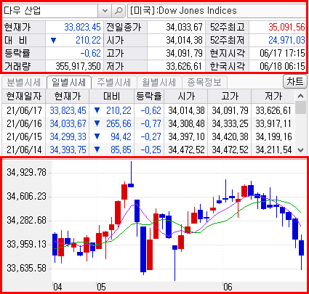
Task: Open the 주별시세 tab
Action: click(x=114, y=83)
